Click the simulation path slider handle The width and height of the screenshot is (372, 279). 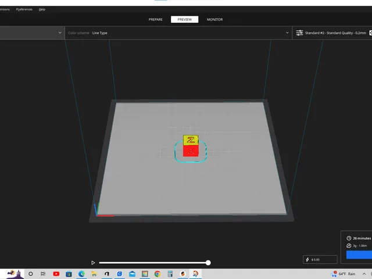pyautogui.click(x=208, y=263)
